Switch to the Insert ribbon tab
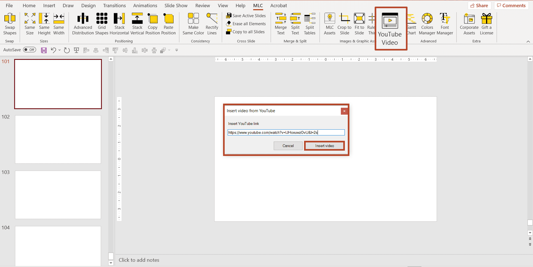This screenshot has height=267, width=533. pos(49,6)
